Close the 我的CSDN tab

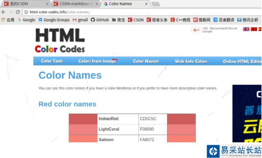[x=47, y=4]
